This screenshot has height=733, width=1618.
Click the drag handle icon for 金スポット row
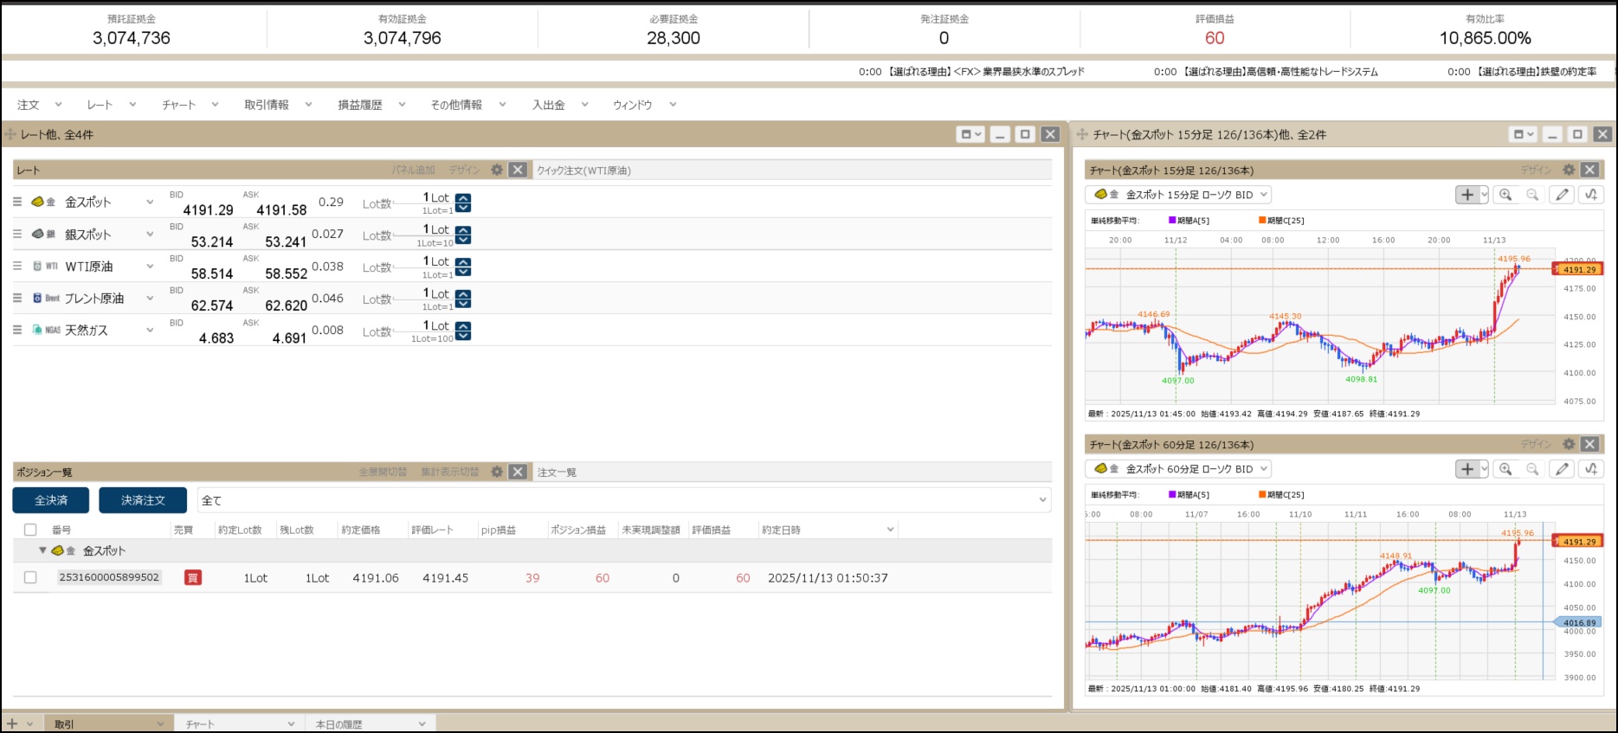pos(17,202)
